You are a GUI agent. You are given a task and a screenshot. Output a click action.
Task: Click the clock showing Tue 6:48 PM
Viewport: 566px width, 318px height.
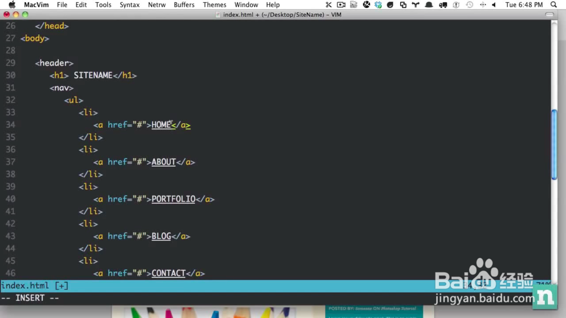[x=524, y=5]
